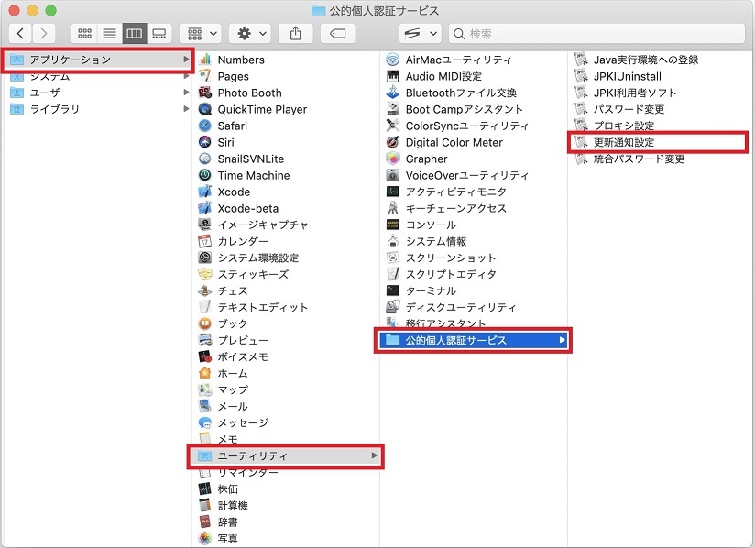The height and width of the screenshot is (548, 755).
Task: Click the Time Machine icon
Action: pyautogui.click(x=204, y=175)
